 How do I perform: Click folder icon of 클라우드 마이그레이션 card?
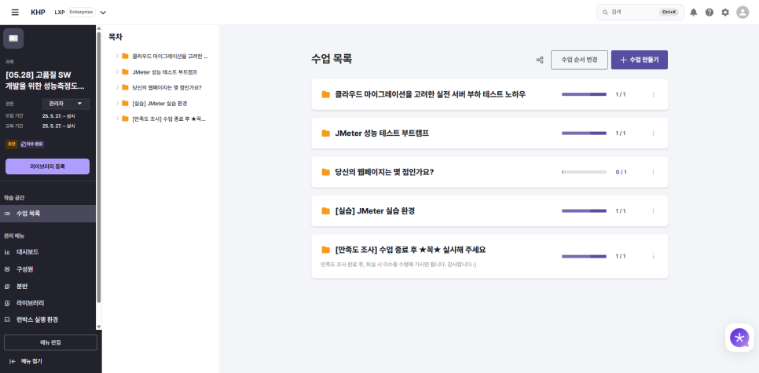point(326,94)
